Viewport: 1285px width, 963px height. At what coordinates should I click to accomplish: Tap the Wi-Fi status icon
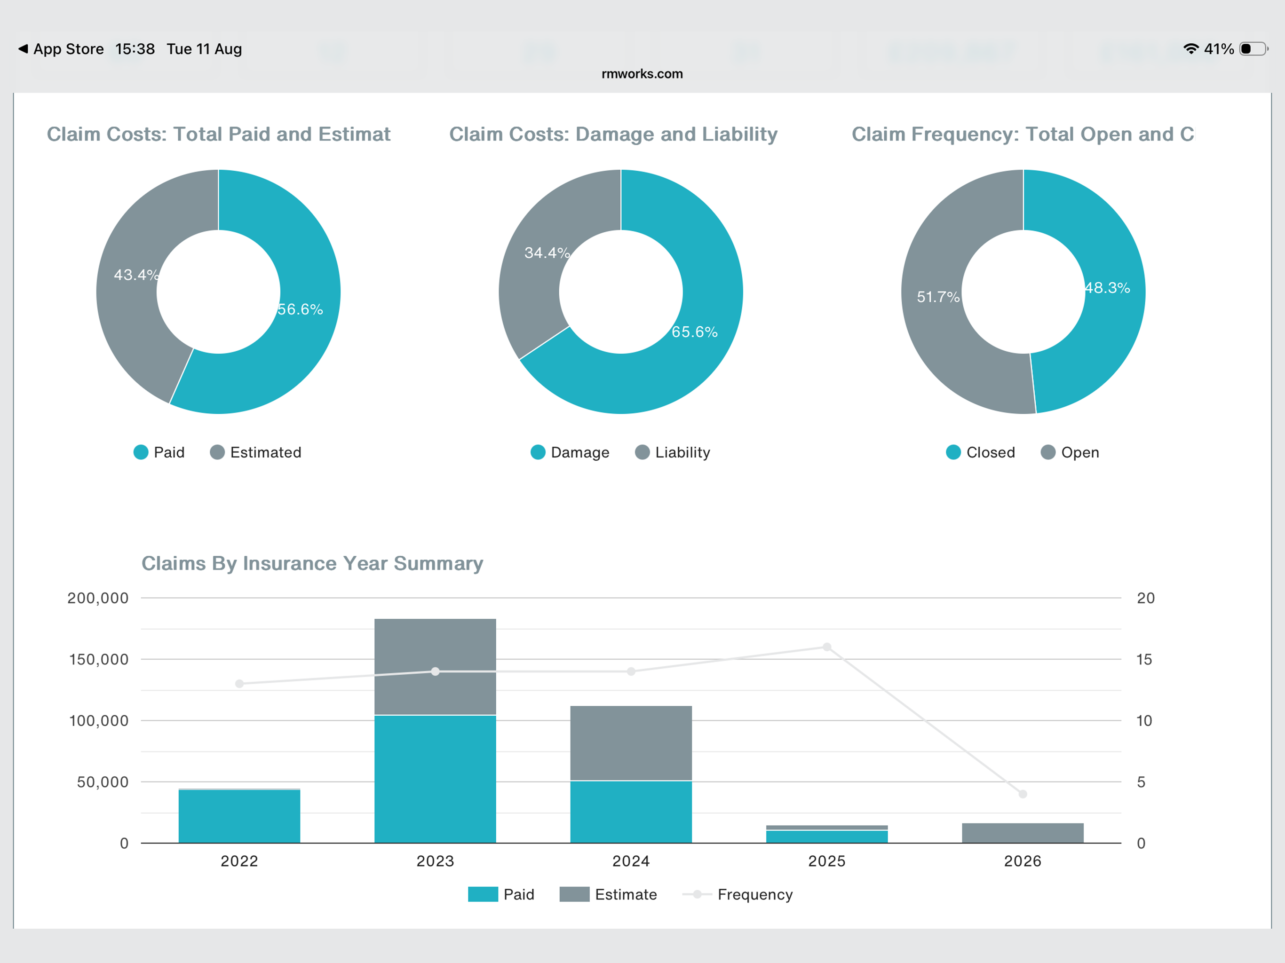[1191, 49]
